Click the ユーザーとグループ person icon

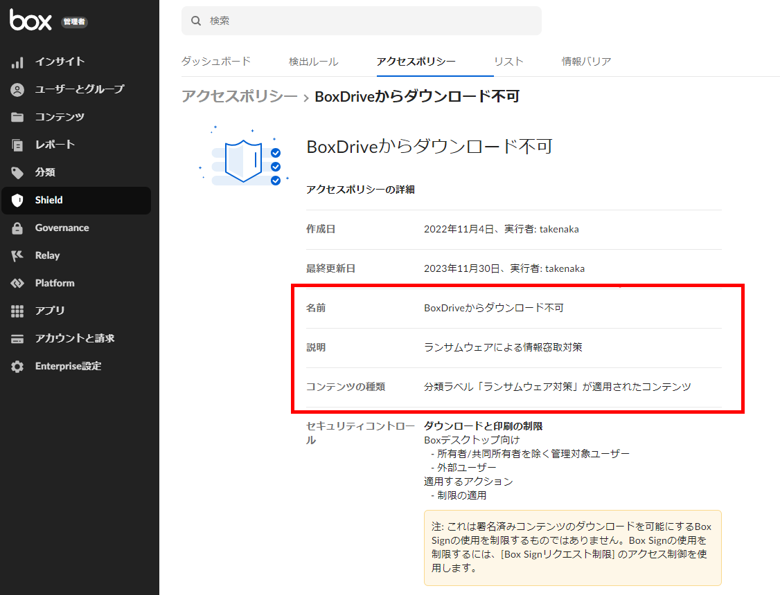(x=17, y=90)
